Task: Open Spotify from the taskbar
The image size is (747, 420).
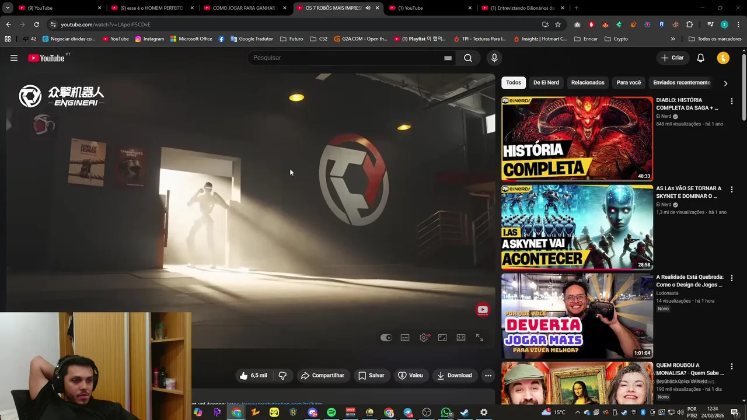Action: pyautogui.click(x=331, y=412)
